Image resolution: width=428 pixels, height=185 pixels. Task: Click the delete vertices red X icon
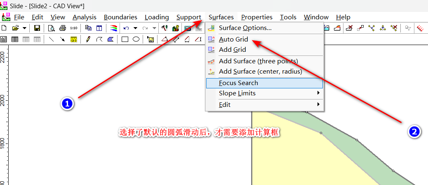(x=394, y=28)
